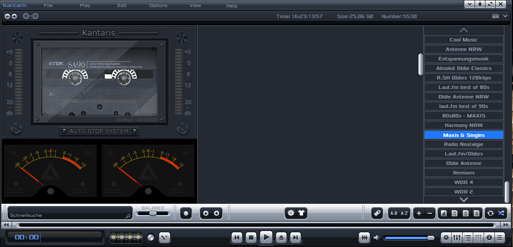Select Absolut Oldie Classics station
This screenshot has width=513, height=247.
point(463,68)
